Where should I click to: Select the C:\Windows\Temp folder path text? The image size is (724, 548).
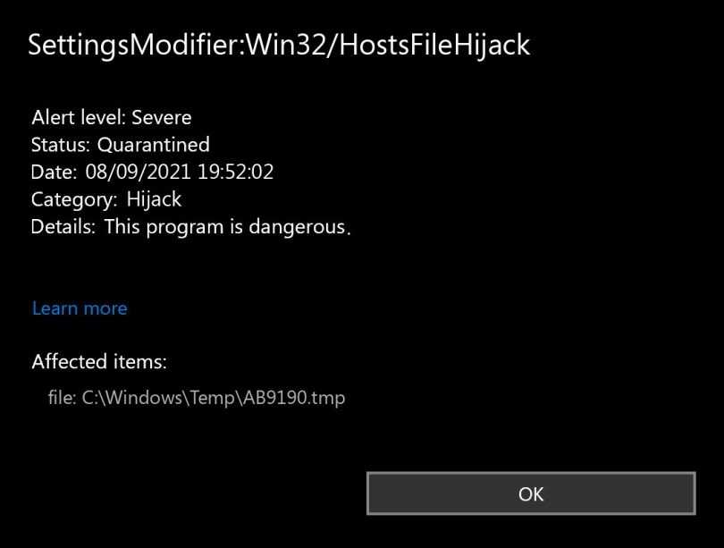(157, 398)
